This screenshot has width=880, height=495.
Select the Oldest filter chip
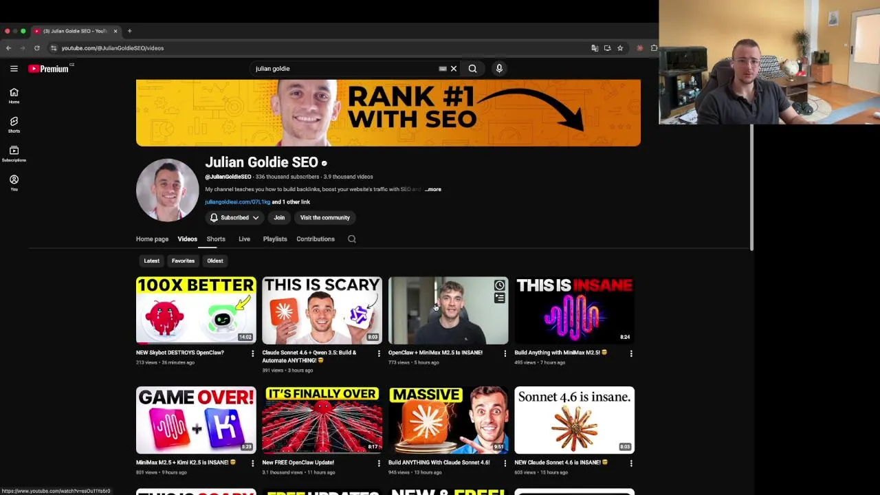(x=215, y=261)
